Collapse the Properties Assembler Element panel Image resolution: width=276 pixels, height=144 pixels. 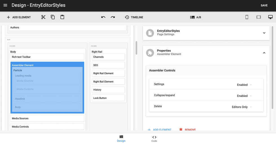pyautogui.click(x=264, y=53)
